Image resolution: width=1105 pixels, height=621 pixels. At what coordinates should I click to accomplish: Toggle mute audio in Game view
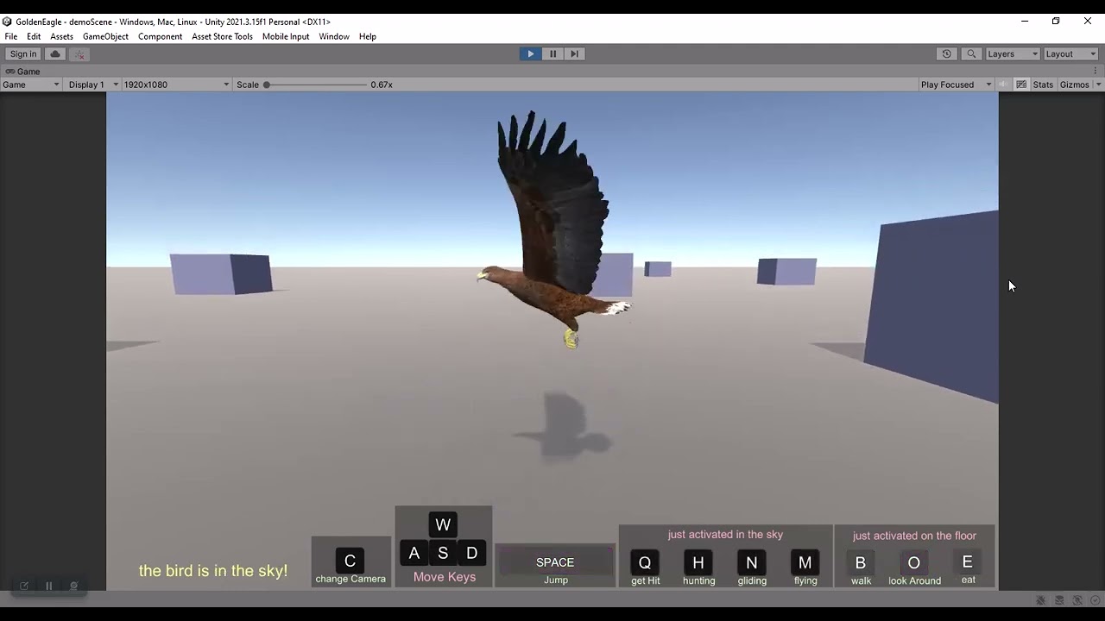(x=1003, y=85)
